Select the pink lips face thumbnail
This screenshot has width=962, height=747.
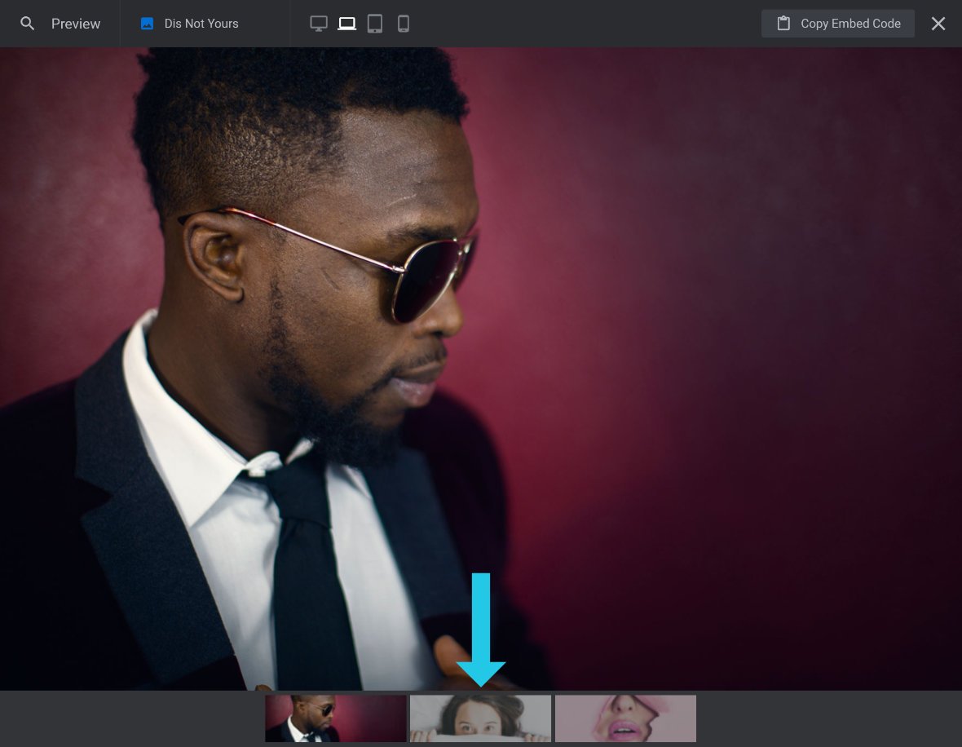click(x=625, y=718)
